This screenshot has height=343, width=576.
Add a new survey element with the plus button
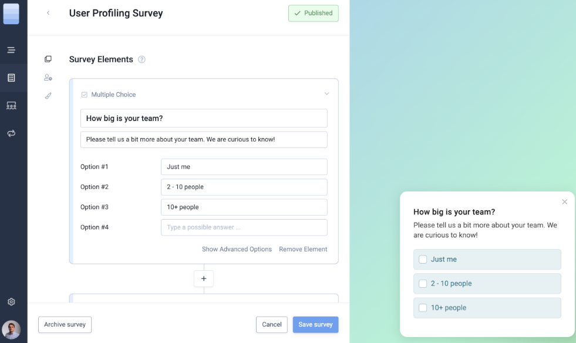[204, 279]
